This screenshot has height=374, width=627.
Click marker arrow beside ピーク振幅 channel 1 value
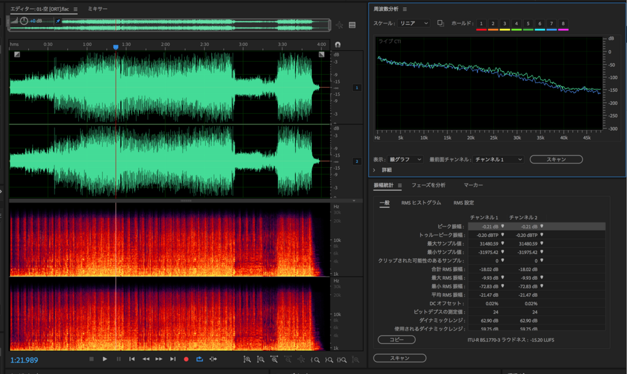[503, 226]
